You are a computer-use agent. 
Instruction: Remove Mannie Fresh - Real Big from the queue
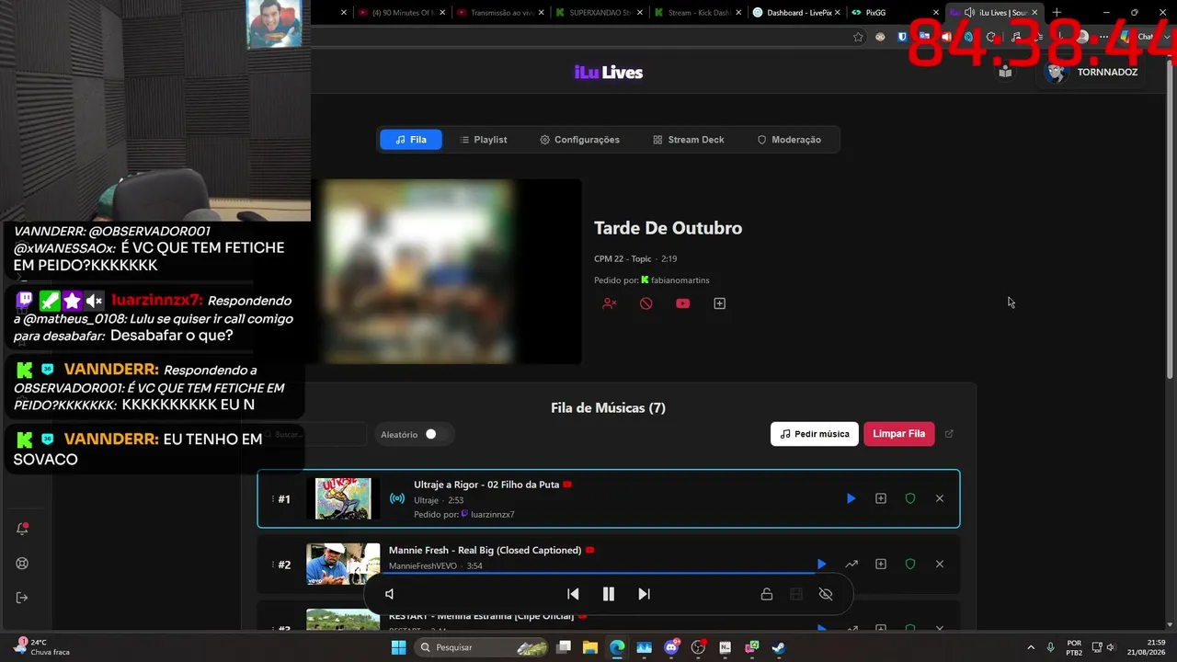point(940,564)
